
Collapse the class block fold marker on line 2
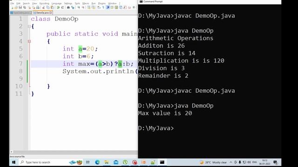[x=29, y=26]
